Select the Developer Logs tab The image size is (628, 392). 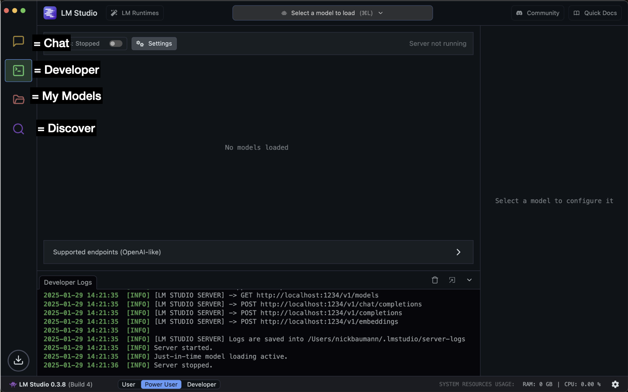[x=68, y=282]
